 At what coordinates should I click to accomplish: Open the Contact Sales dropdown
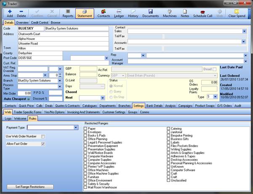[244, 31]
